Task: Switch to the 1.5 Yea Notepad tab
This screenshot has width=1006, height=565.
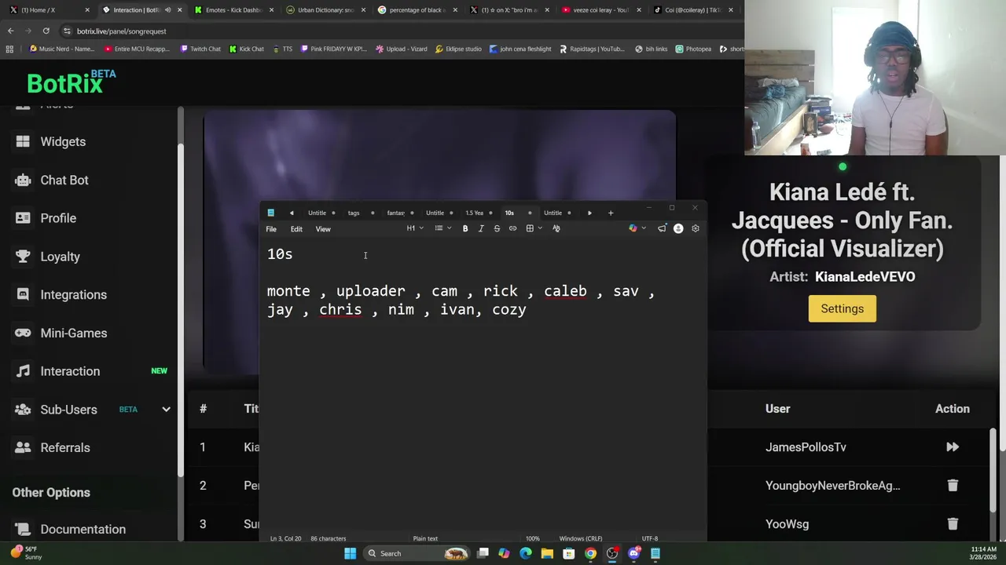Action: pyautogui.click(x=476, y=213)
